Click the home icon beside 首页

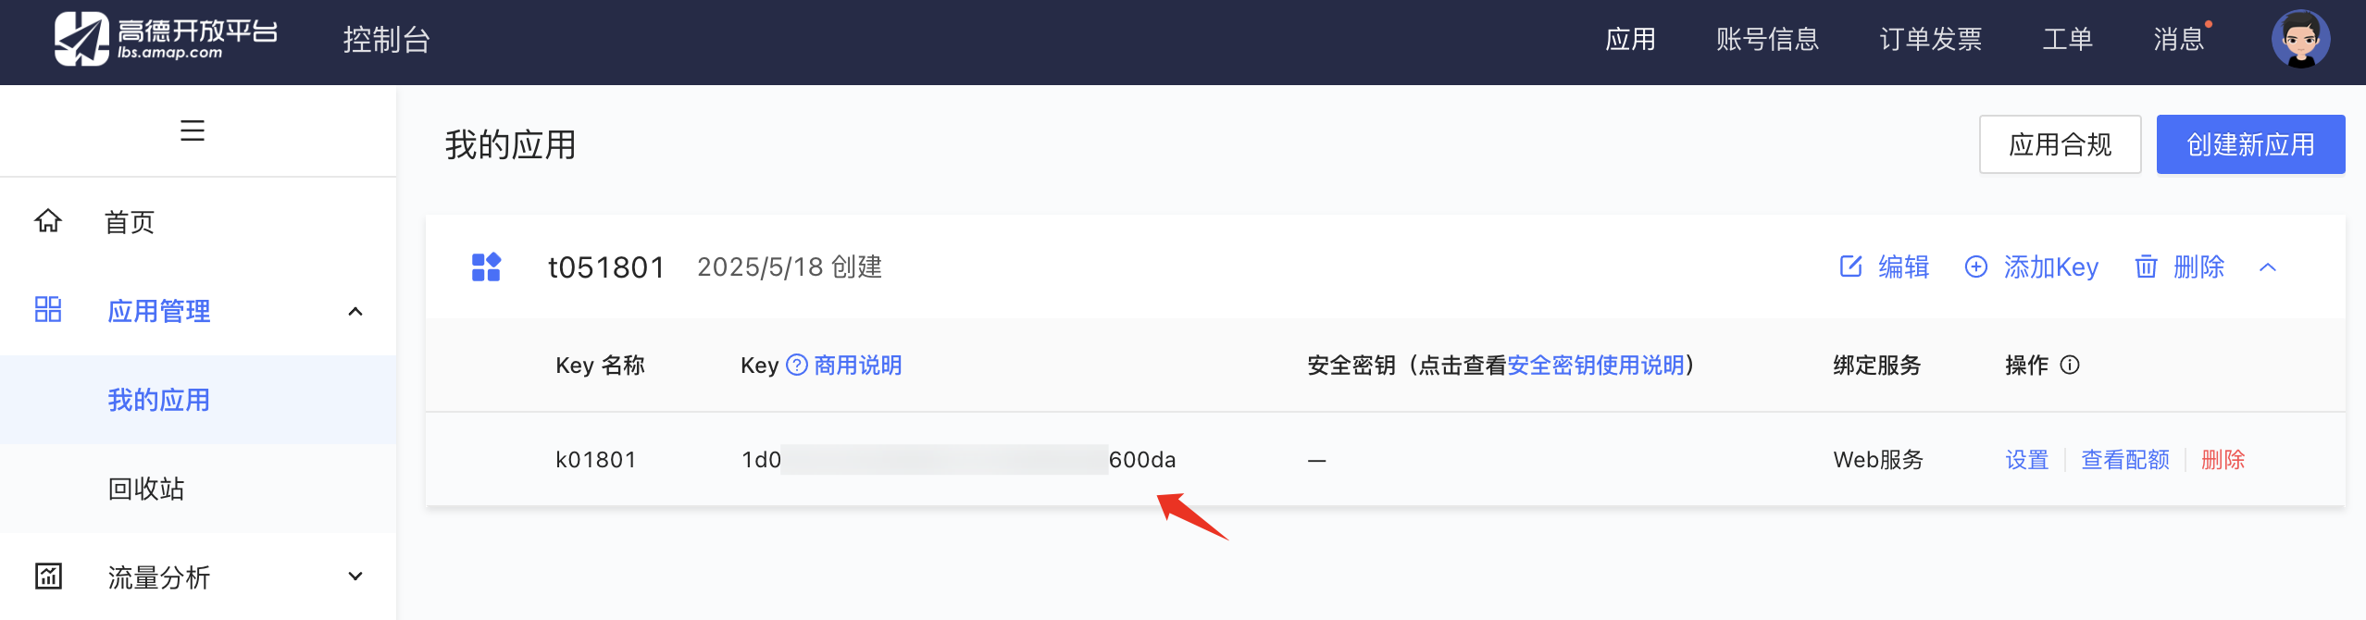click(x=48, y=221)
